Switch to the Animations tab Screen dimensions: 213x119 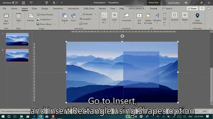(x=73, y=8)
